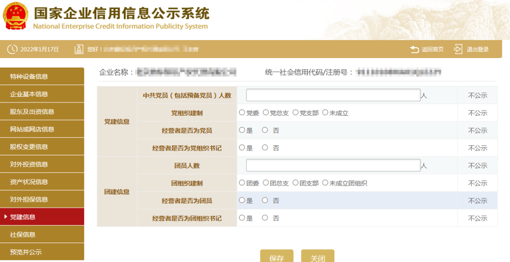
Task: Choose 未成立团组织 radio option
Action: tap(325, 183)
